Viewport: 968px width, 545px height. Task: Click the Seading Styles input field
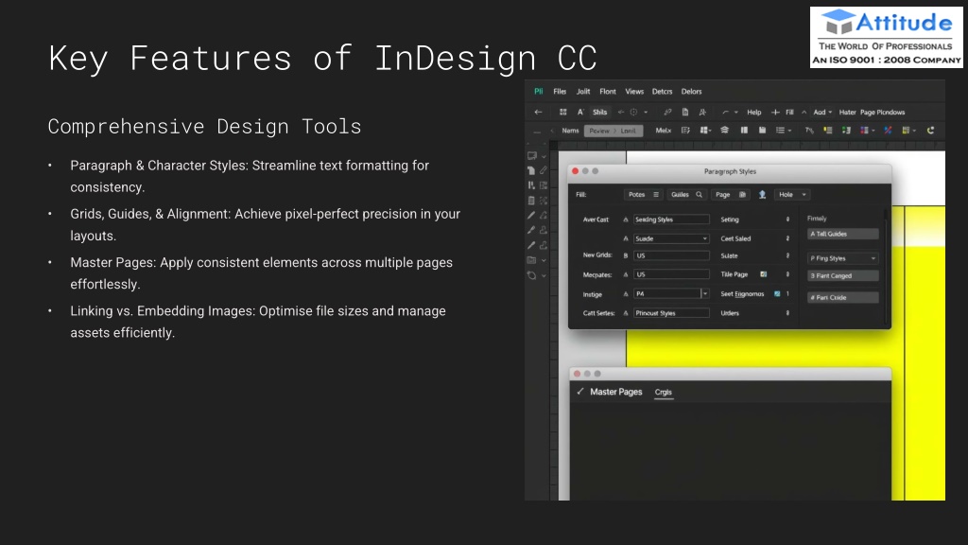tap(671, 220)
